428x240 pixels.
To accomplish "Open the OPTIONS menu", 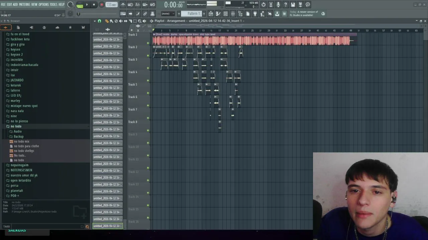I will (43, 4).
